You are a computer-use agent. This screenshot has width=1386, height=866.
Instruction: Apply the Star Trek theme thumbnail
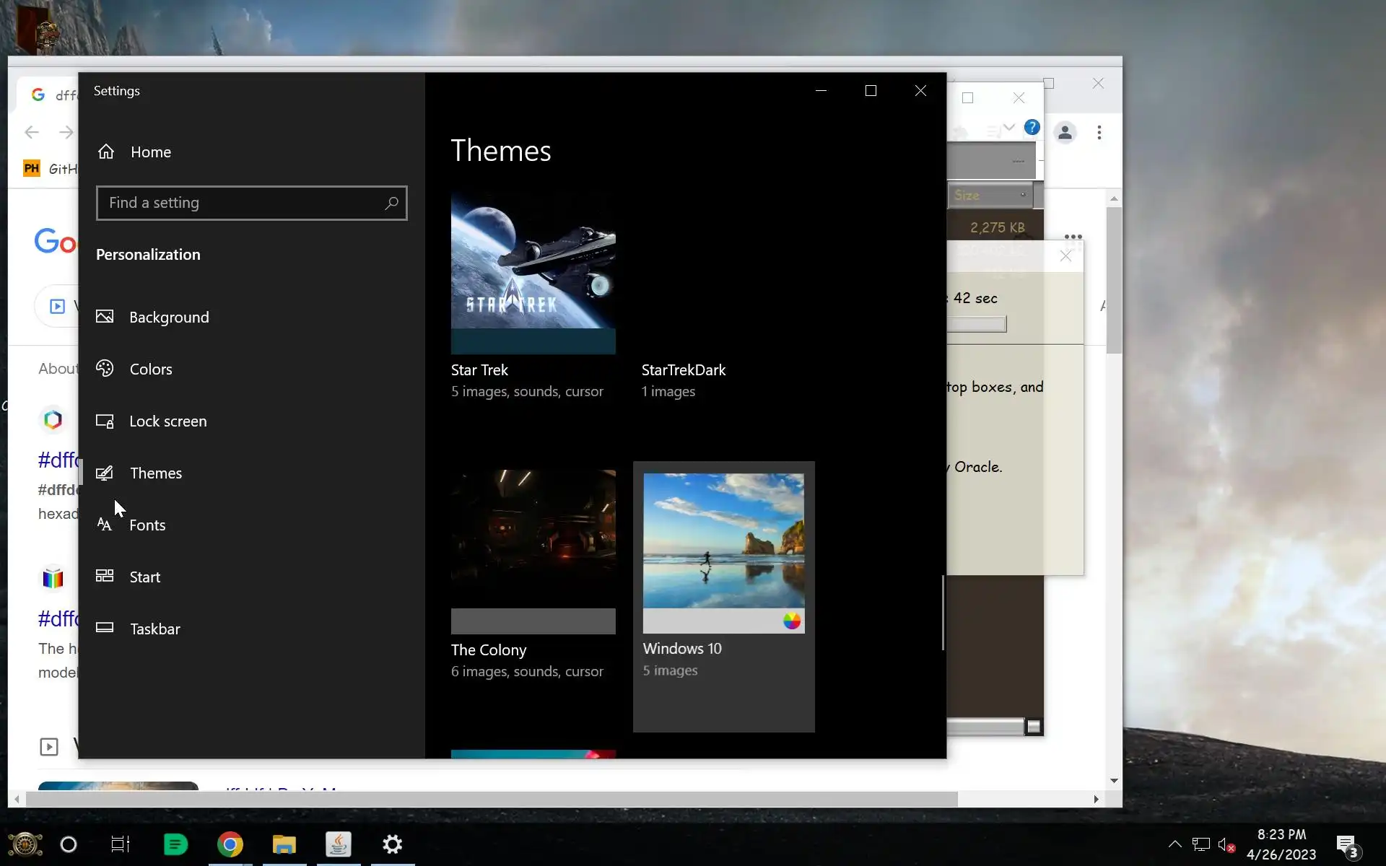click(x=533, y=273)
